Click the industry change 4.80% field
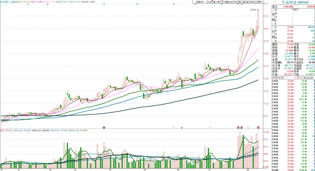The image size is (315, 171). 298,78
